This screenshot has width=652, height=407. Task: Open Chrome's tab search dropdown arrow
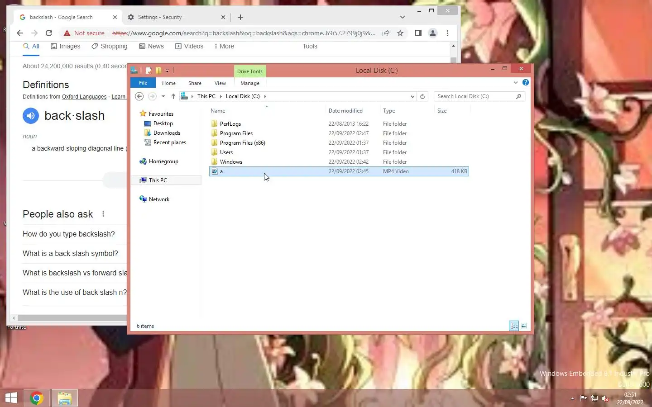click(402, 17)
